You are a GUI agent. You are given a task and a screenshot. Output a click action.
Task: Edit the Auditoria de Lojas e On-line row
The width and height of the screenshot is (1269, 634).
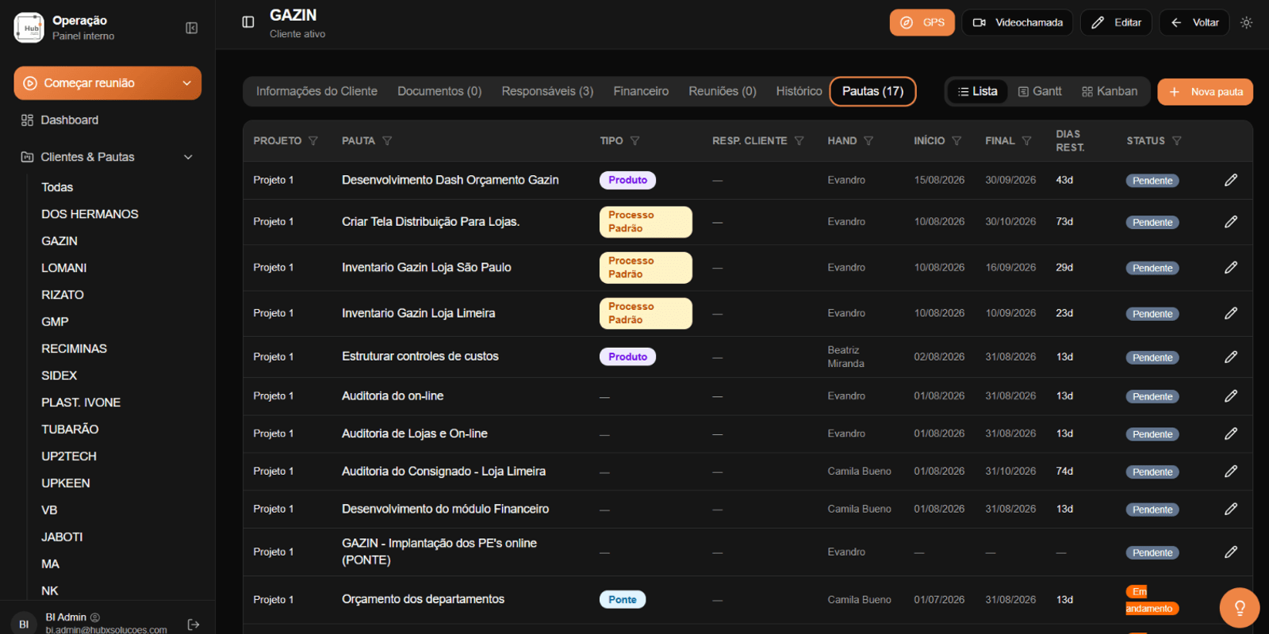coord(1231,434)
